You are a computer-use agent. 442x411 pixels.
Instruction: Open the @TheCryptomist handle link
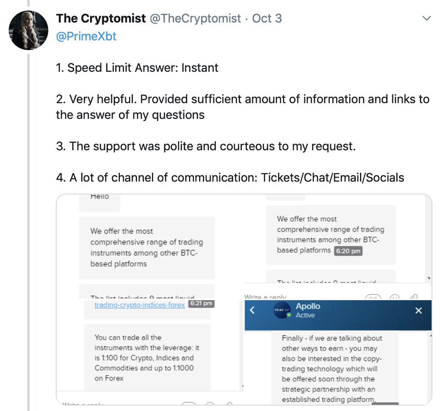(195, 19)
